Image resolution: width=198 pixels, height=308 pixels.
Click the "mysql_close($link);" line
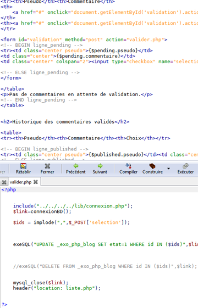[x=41, y=283]
